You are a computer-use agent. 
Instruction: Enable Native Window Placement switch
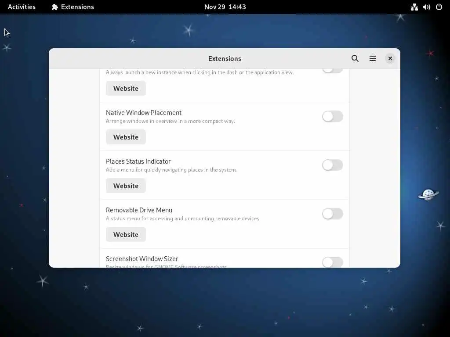pyautogui.click(x=332, y=116)
